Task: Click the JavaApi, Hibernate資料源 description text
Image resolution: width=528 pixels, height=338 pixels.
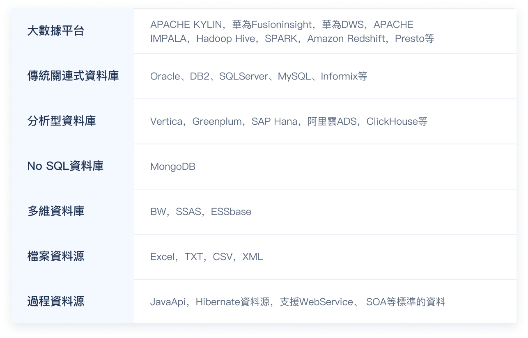Action: tap(298, 302)
